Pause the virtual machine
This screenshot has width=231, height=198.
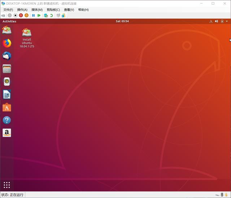[x=34, y=15]
